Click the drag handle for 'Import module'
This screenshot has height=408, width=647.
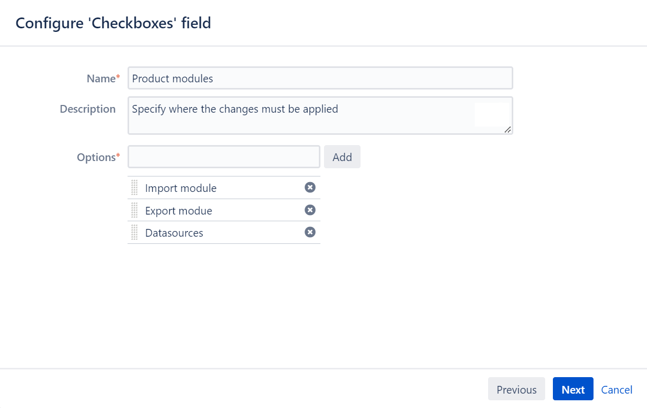click(x=134, y=188)
